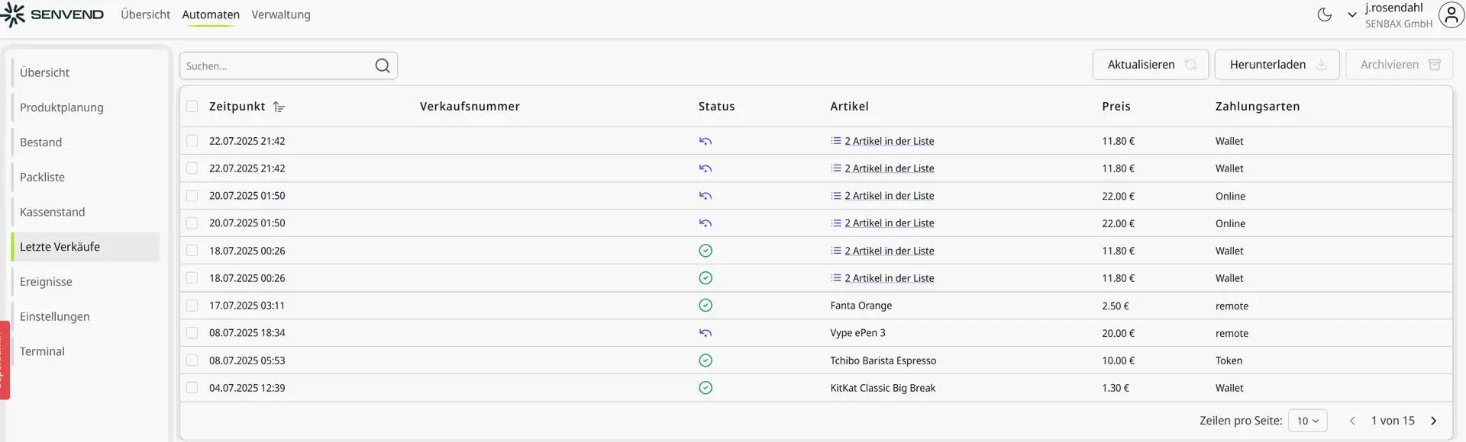The width and height of the screenshot is (1466, 442).
Task: Click the timestamp 08.07.2025 18:34
Action: coord(247,333)
